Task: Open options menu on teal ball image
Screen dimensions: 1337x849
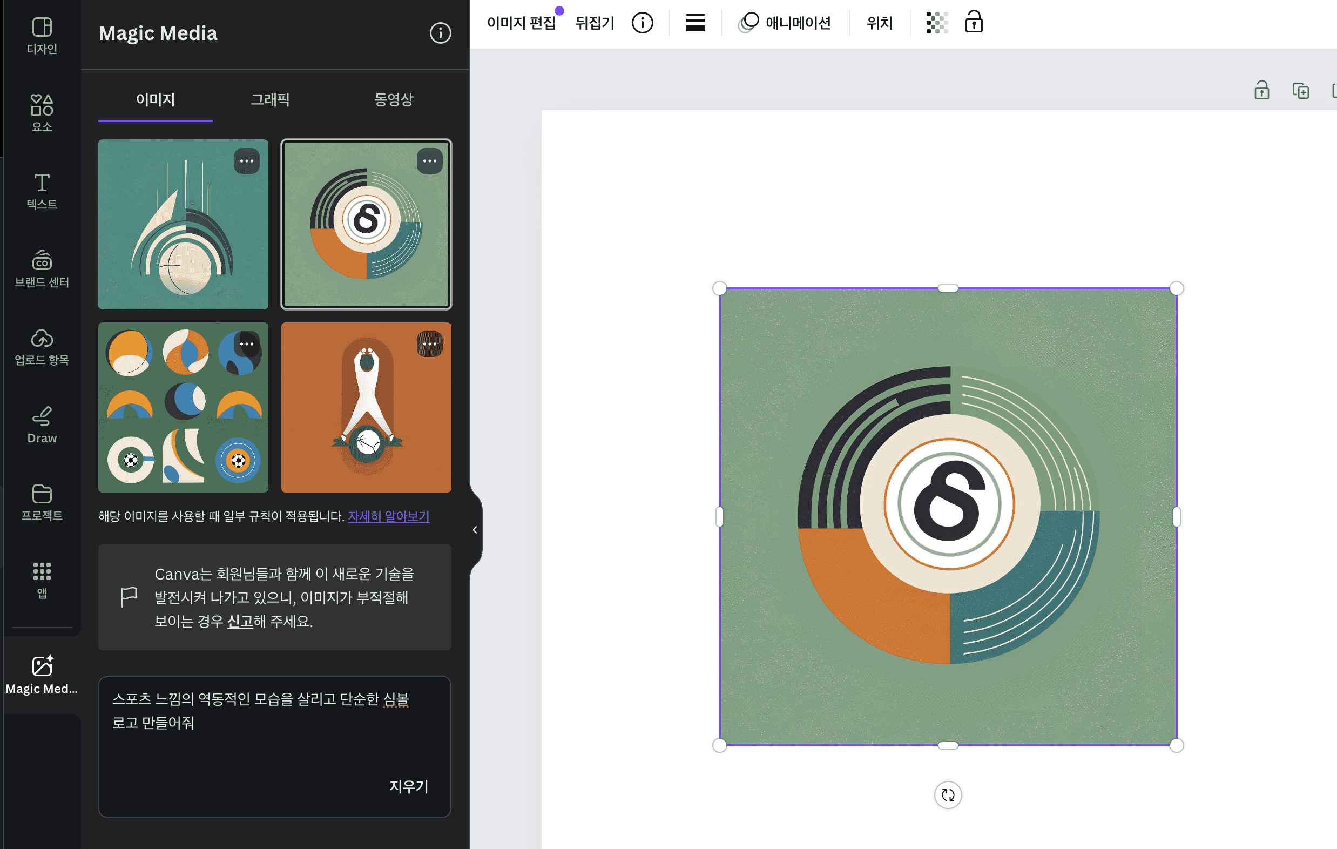Action: pos(247,161)
